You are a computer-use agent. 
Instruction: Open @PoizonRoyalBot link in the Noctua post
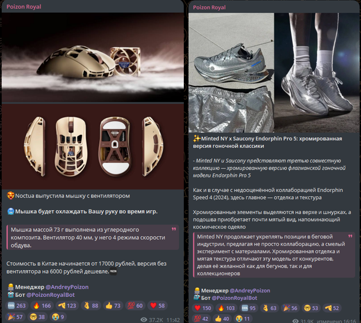coord(51,295)
